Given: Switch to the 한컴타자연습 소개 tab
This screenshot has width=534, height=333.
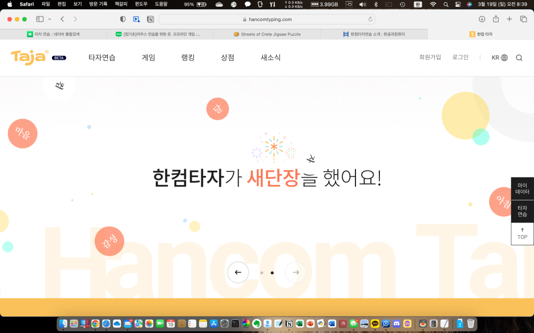Looking at the screenshot, I should click(x=374, y=34).
